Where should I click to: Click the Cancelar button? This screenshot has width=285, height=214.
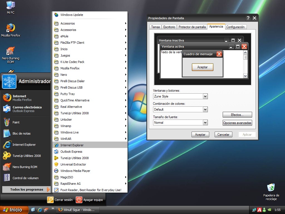pos(223,135)
